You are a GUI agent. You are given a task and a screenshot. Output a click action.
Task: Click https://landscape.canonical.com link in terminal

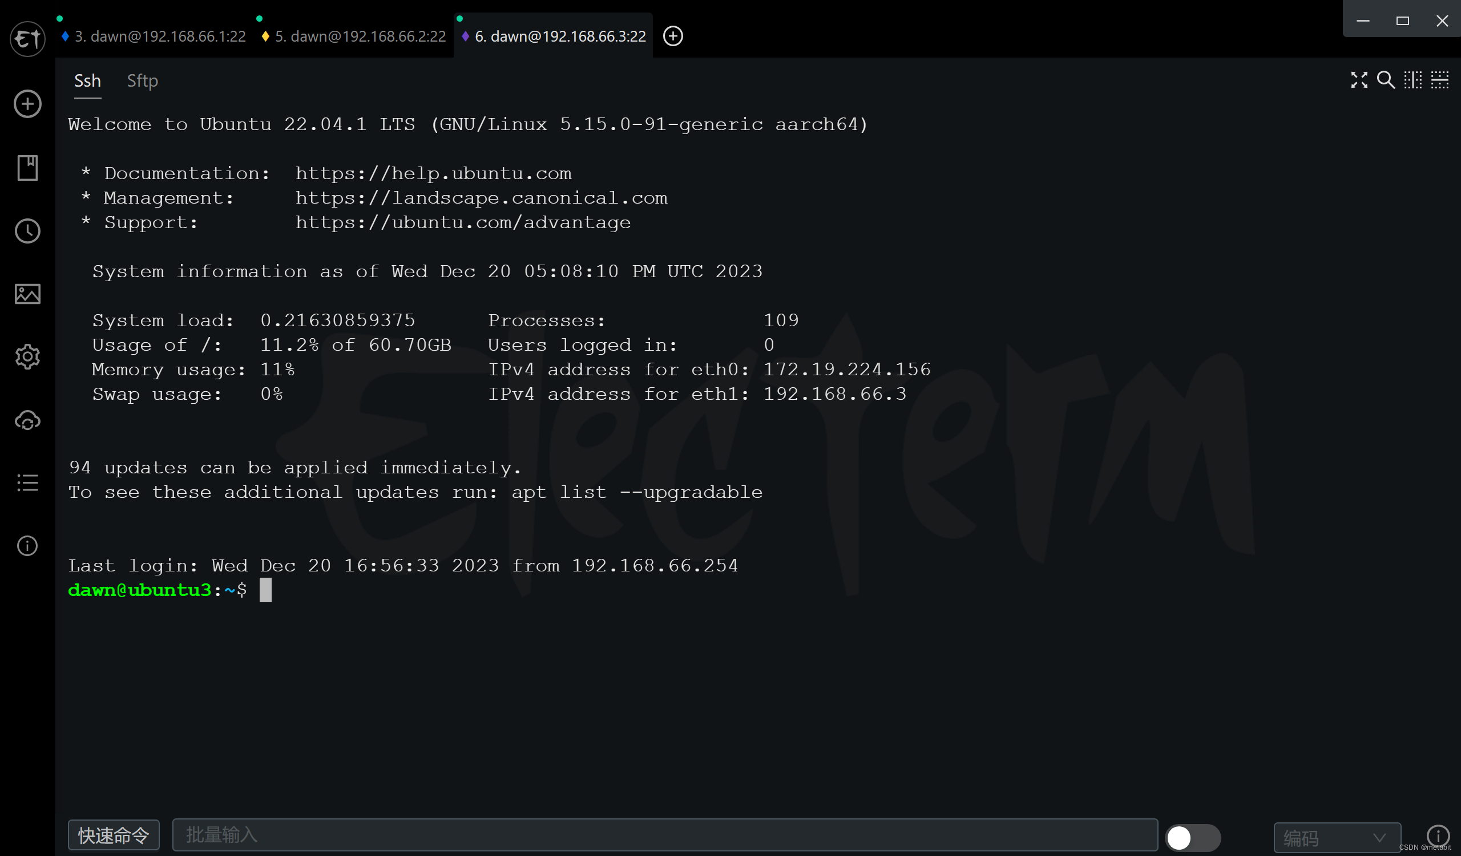point(482,198)
